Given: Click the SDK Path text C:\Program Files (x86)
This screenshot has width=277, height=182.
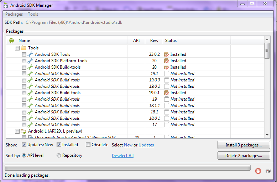Looking at the screenshot, I should (x=74, y=22).
